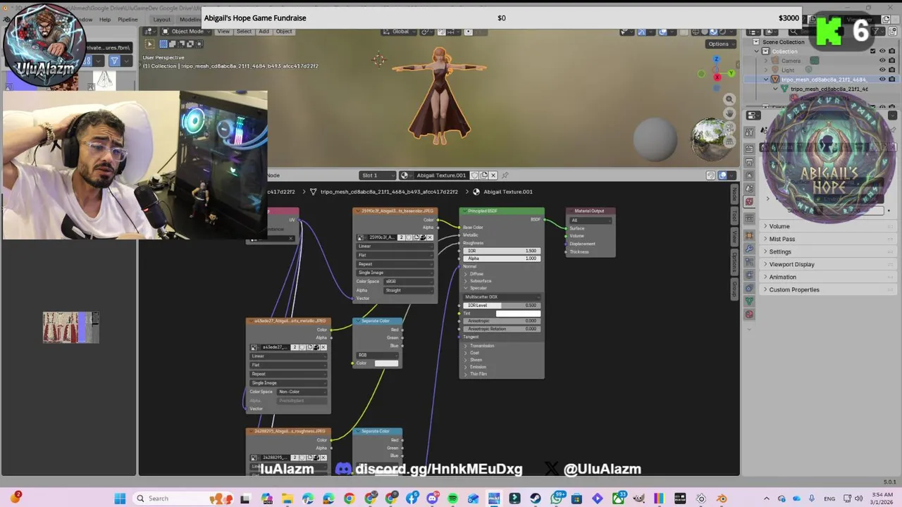The image size is (902, 507).
Task: Click the zoom magnifier gizmo in the viewport
Action: point(729,99)
